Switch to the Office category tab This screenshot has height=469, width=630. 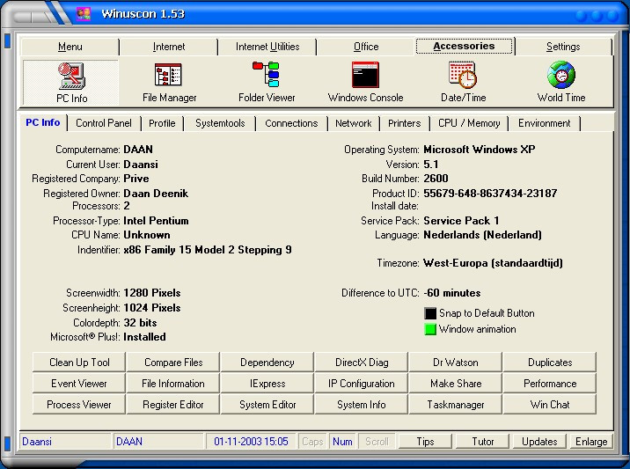coord(366,47)
